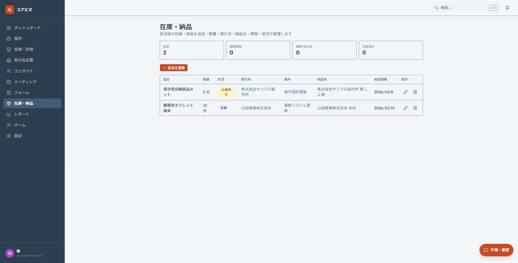
Task: Click the 2026/10/15 delivery date
Action: point(384,108)
